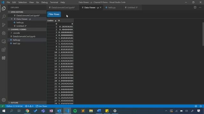Open the Go menu
Viewport: 204px width, 114px height.
tap(38, 2)
